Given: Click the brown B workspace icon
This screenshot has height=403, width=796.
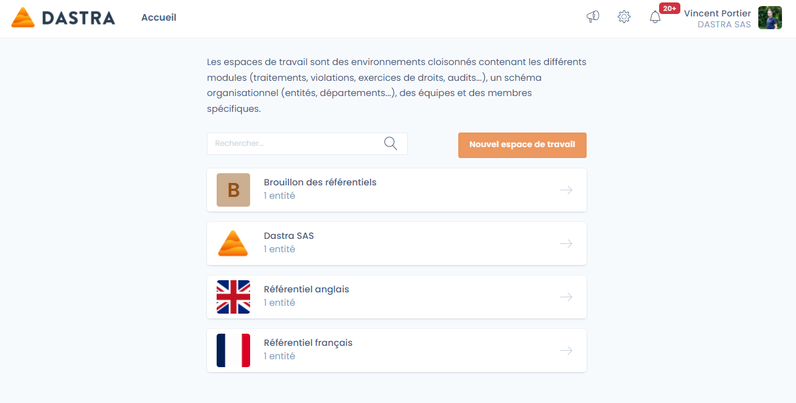Looking at the screenshot, I should pos(233,190).
